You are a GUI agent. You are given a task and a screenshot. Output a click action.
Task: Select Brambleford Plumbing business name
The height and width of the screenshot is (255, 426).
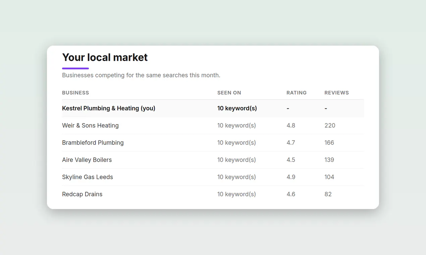coord(93,143)
